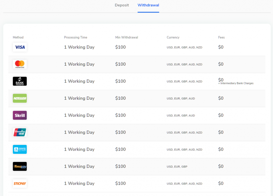Select the Withdrawal tab
This screenshot has width=273, height=196.
click(x=148, y=5)
